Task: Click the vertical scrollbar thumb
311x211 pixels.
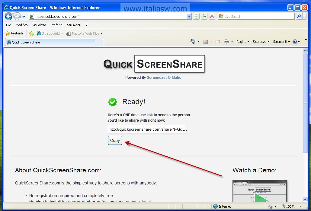Action: pyautogui.click(x=305, y=103)
